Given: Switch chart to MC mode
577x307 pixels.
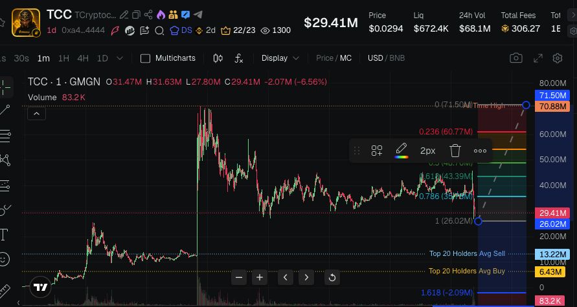Looking at the screenshot, I should coord(346,58).
